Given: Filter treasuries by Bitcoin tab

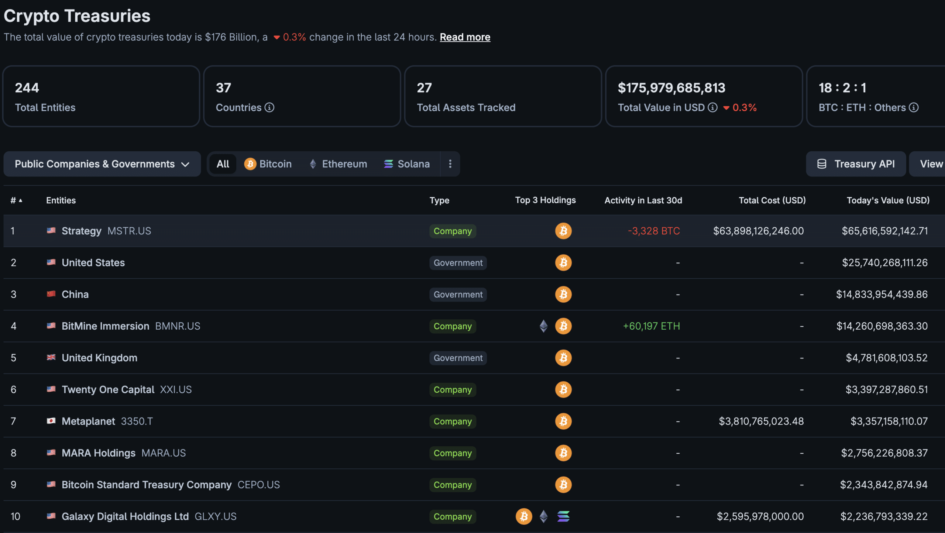Looking at the screenshot, I should pyautogui.click(x=268, y=164).
